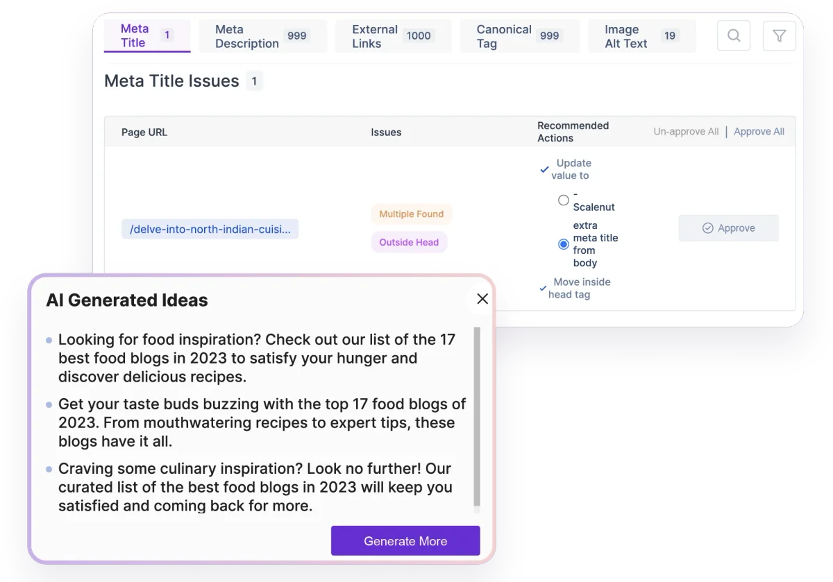The width and height of the screenshot is (833, 582).
Task: Click the "Multiple Found" issue badge
Action: [410, 214]
